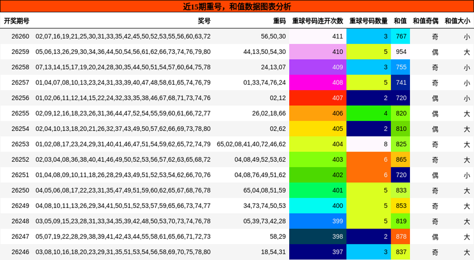The image size is (474, 260).
Task: Select sum value 767
Action: click(x=401, y=36)
